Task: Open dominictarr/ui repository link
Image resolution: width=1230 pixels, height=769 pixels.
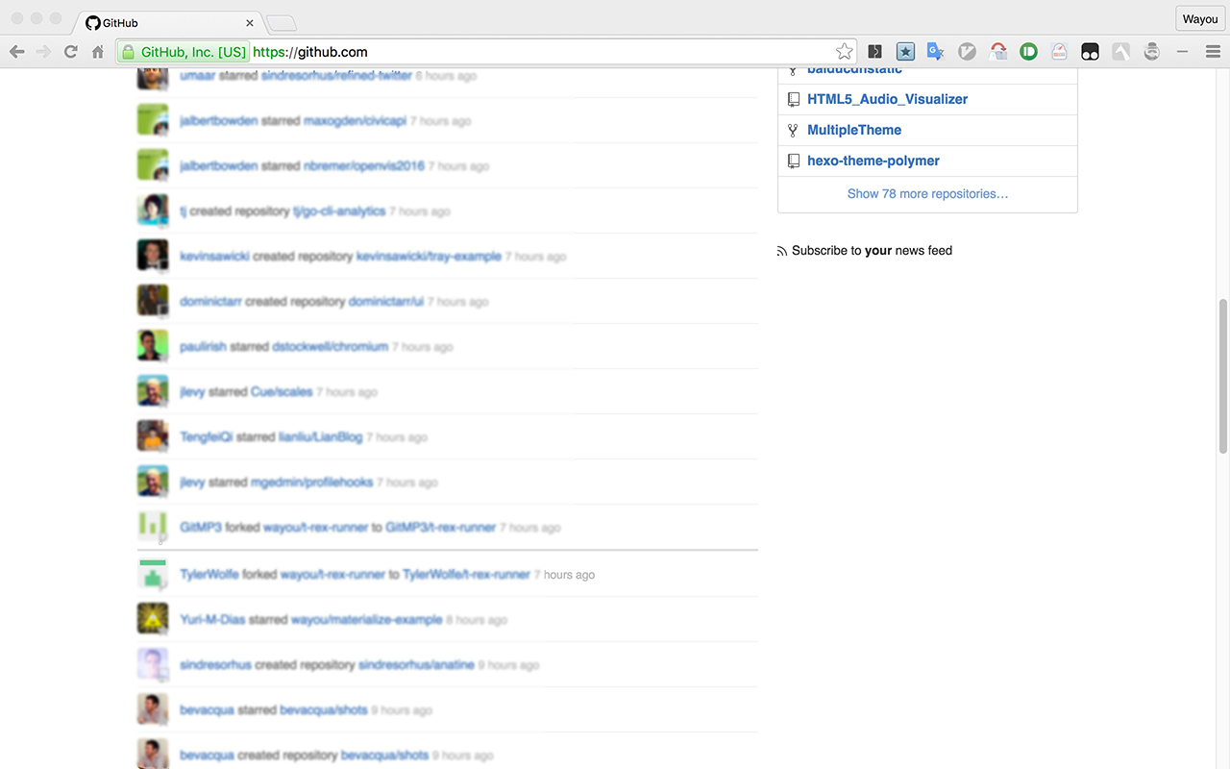Action: coord(386,302)
